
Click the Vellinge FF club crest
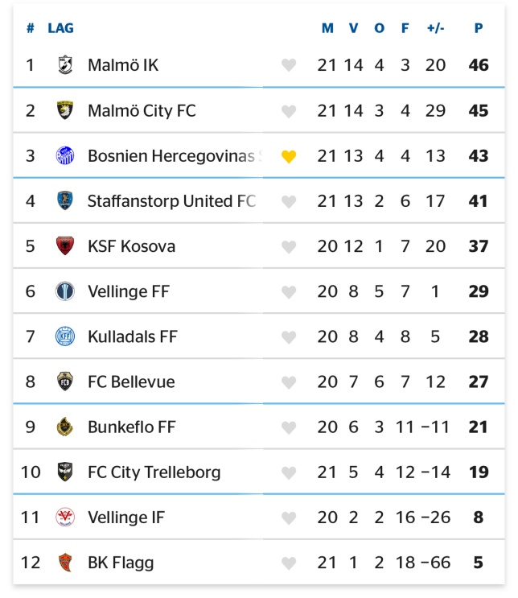click(65, 291)
